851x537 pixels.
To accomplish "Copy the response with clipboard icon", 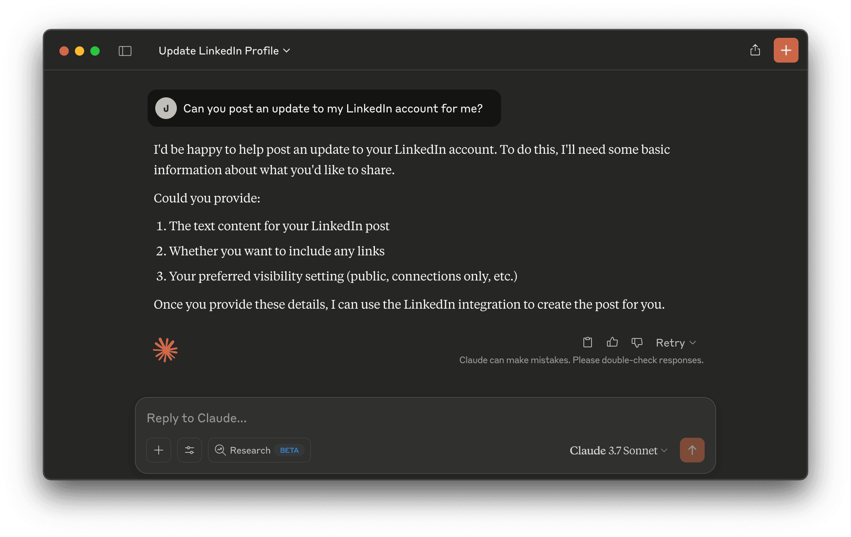I will (587, 342).
